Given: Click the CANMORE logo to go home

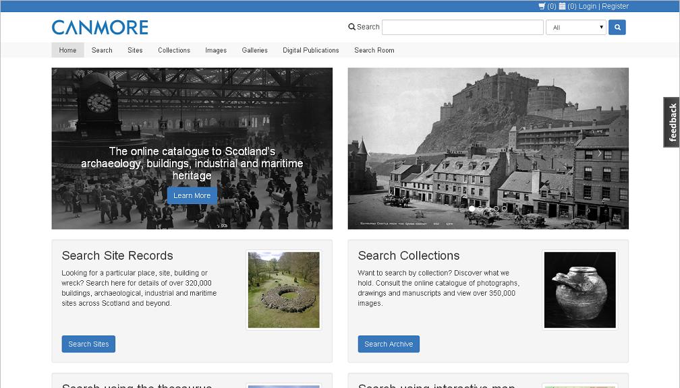Looking at the screenshot, I should point(100,27).
